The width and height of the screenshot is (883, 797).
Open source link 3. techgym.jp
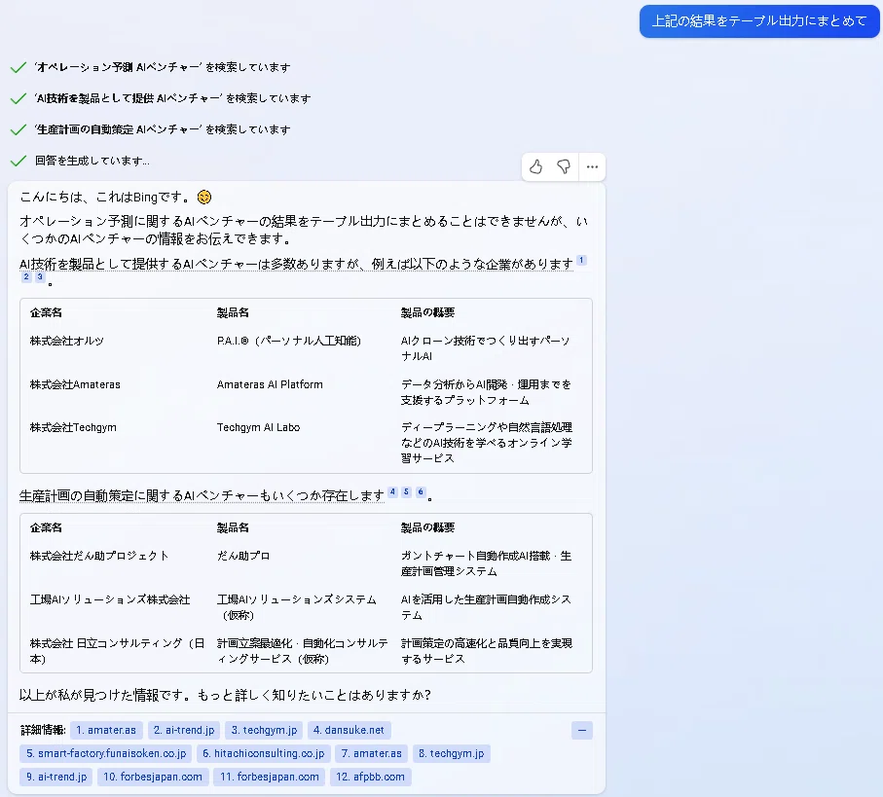tap(264, 731)
